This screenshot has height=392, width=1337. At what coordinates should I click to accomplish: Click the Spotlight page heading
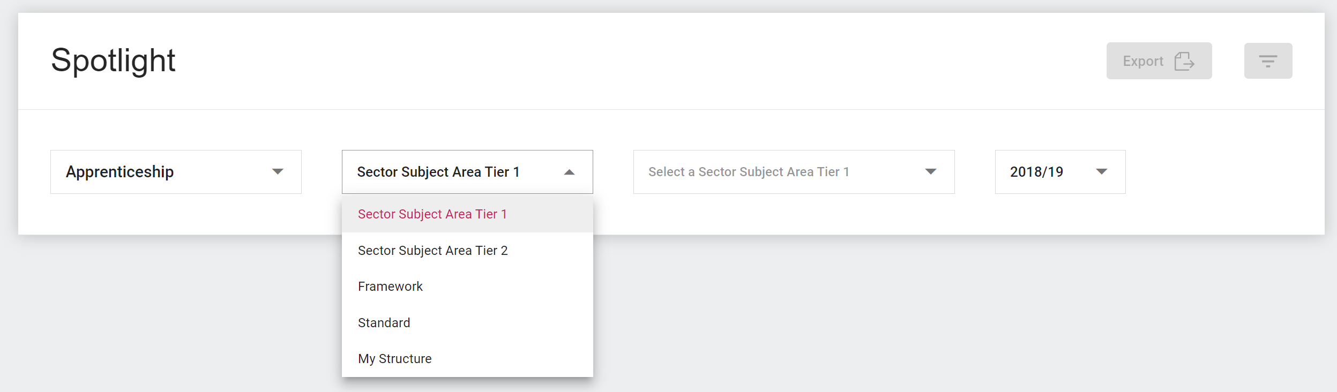113,60
